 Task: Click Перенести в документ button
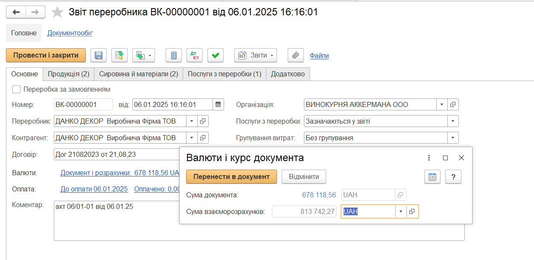pos(231,176)
